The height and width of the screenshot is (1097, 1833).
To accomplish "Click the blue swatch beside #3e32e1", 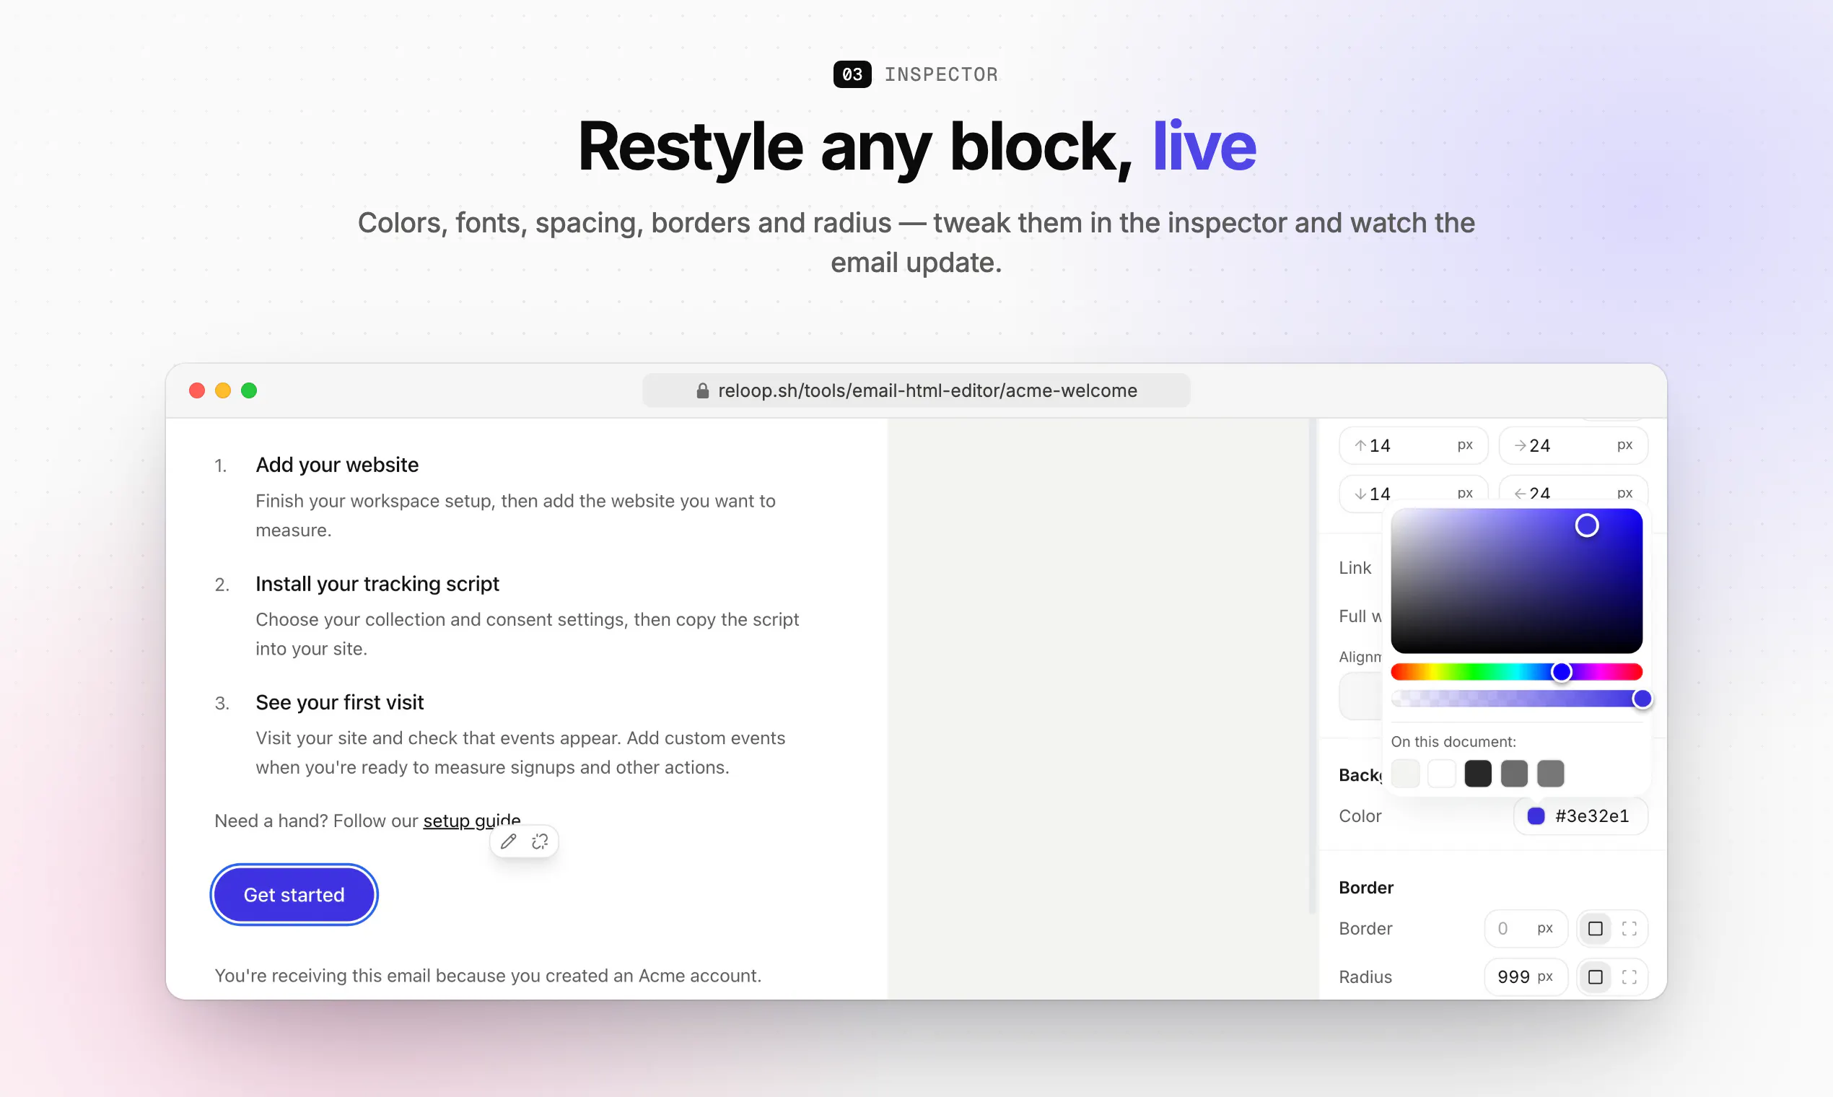I will [1536, 816].
